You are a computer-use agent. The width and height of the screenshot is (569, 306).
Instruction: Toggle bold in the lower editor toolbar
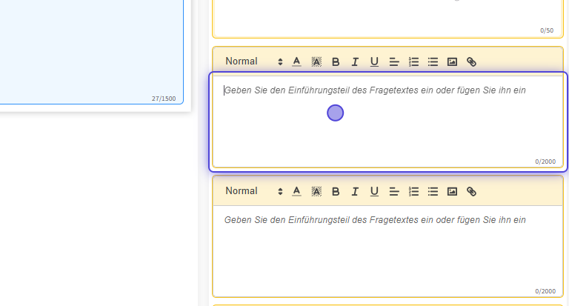pos(336,192)
